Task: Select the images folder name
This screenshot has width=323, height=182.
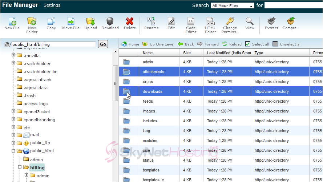Action: pos(149,111)
